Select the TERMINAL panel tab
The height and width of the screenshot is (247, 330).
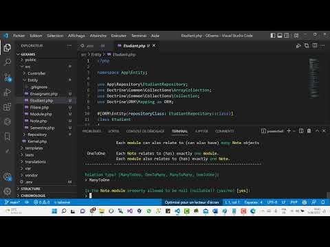(179, 131)
